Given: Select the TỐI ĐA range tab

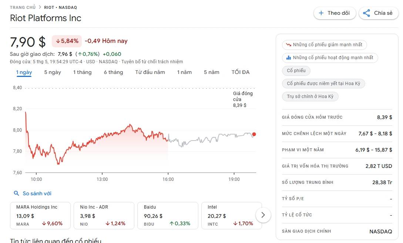Looking at the screenshot, I should point(240,72).
